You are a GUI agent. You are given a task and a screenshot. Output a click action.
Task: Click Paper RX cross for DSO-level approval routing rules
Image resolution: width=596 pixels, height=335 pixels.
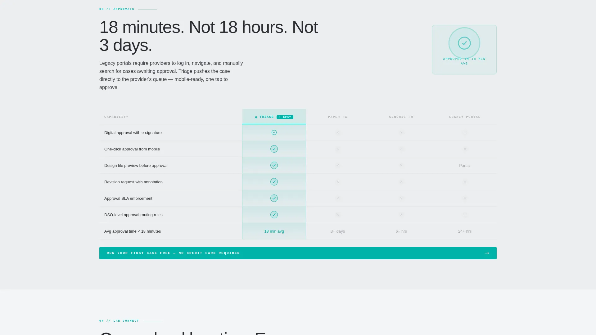[338, 215]
